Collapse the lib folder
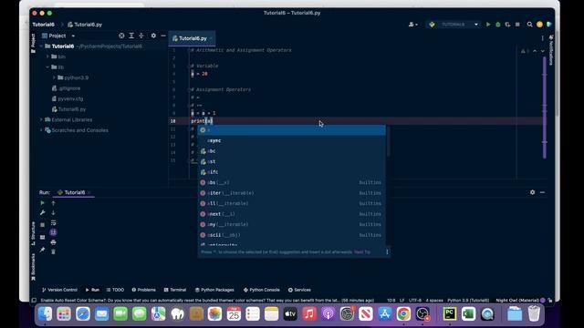 [x=47, y=67]
